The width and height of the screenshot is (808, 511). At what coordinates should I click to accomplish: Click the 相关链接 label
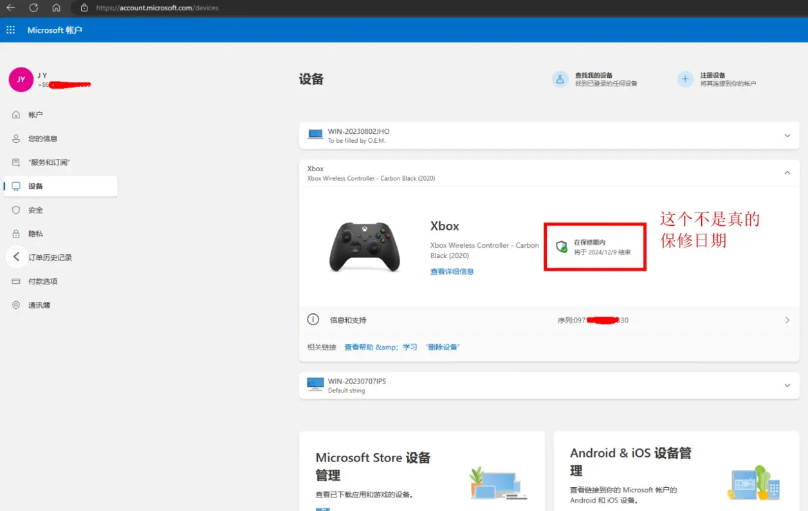coord(322,347)
